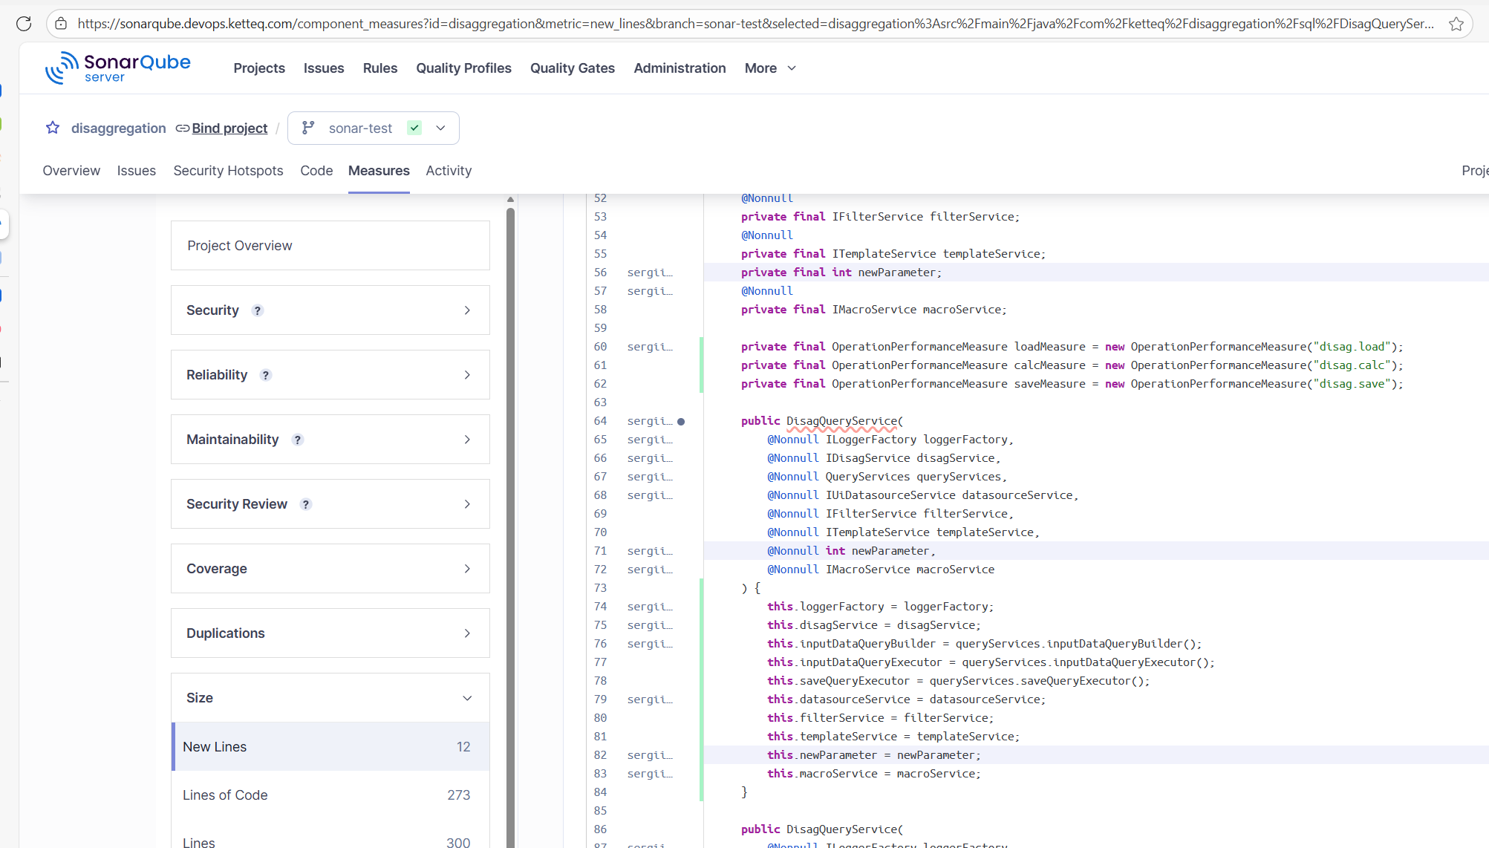Click the Maintainability help question mark icon
The width and height of the screenshot is (1489, 848).
(x=298, y=440)
